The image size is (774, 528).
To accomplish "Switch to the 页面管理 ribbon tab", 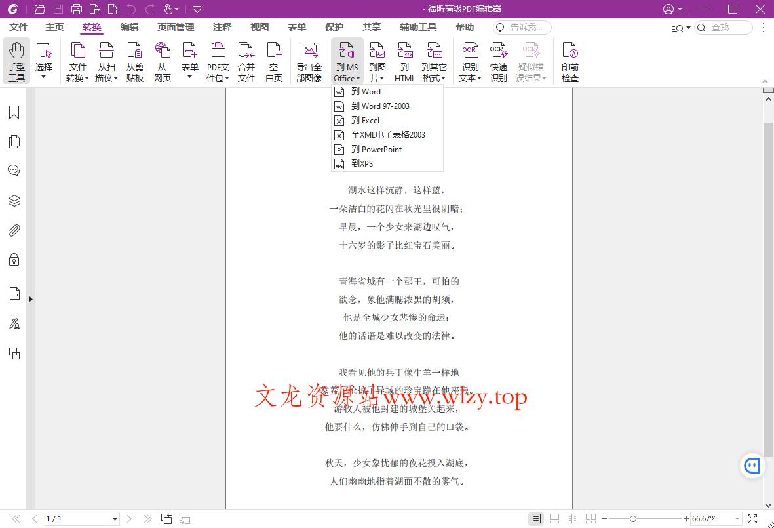I will point(175,27).
